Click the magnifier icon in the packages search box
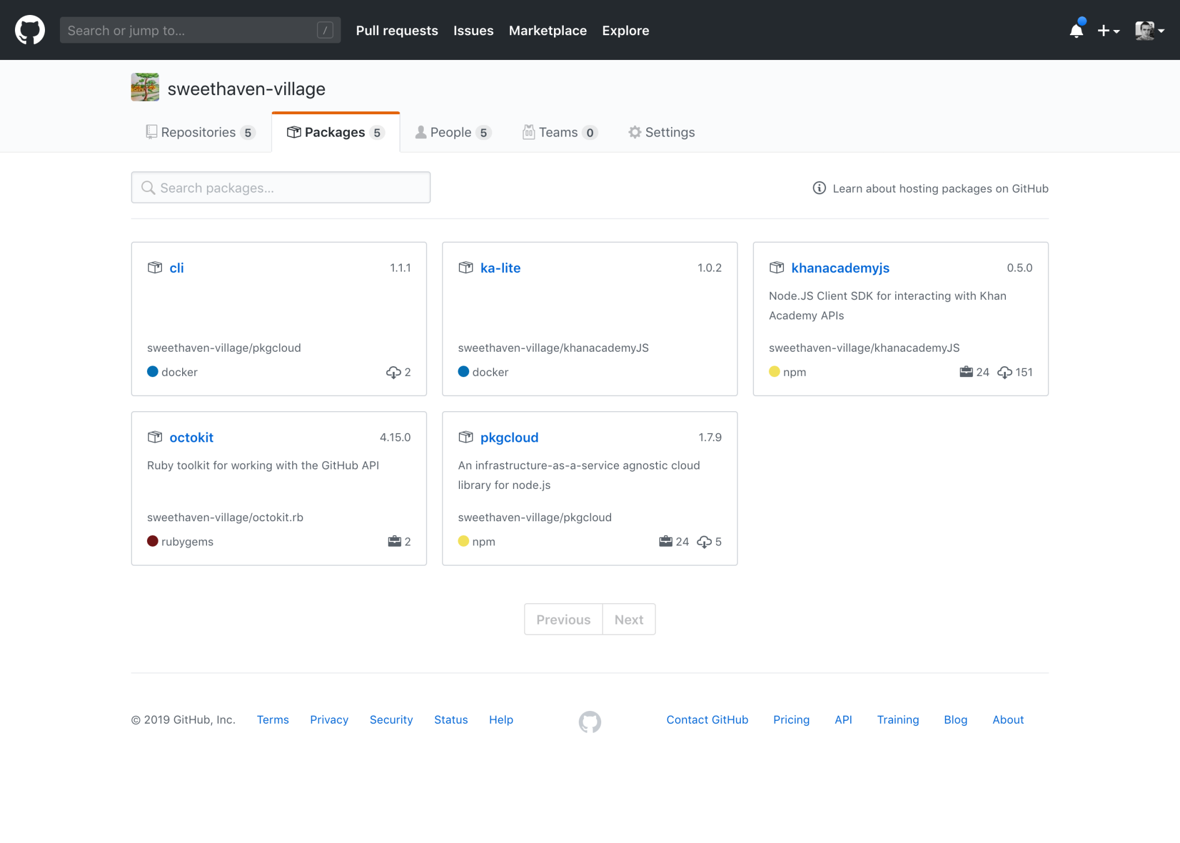Screen dimensions: 1180x843 (148, 187)
